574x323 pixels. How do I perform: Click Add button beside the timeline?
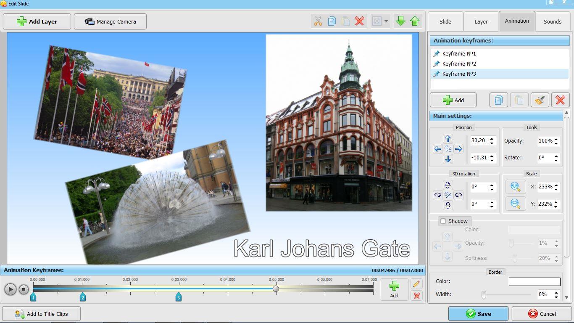pos(394,289)
